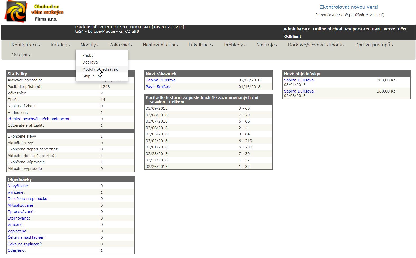Open the Konfigurace dropdown menu

pyautogui.click(x=26, y=45)
